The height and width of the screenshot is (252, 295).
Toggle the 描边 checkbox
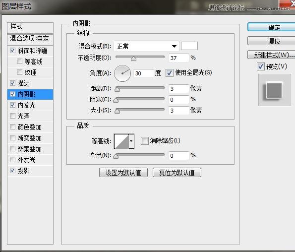click(x=12, y=83)
